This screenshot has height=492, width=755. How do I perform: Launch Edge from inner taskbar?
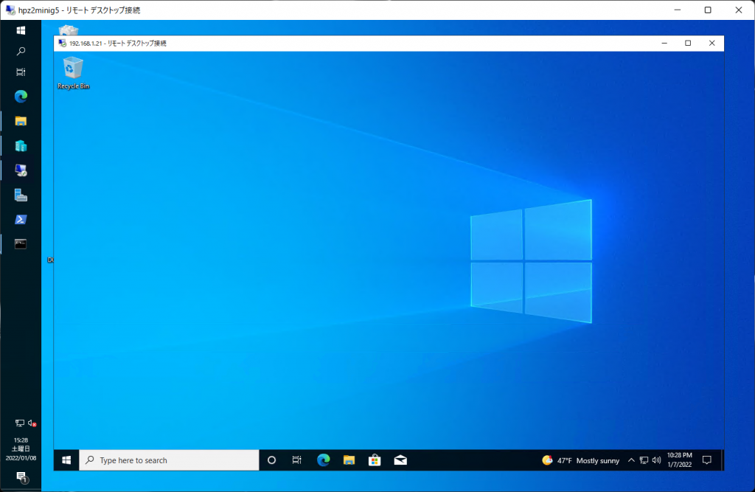(x=323, y=460)
